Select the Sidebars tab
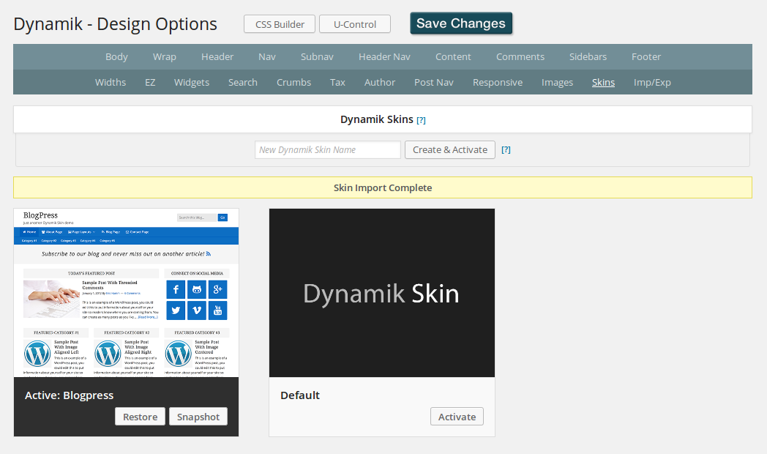This screenshot has width=767, height=454. click(x=588, y=56)
